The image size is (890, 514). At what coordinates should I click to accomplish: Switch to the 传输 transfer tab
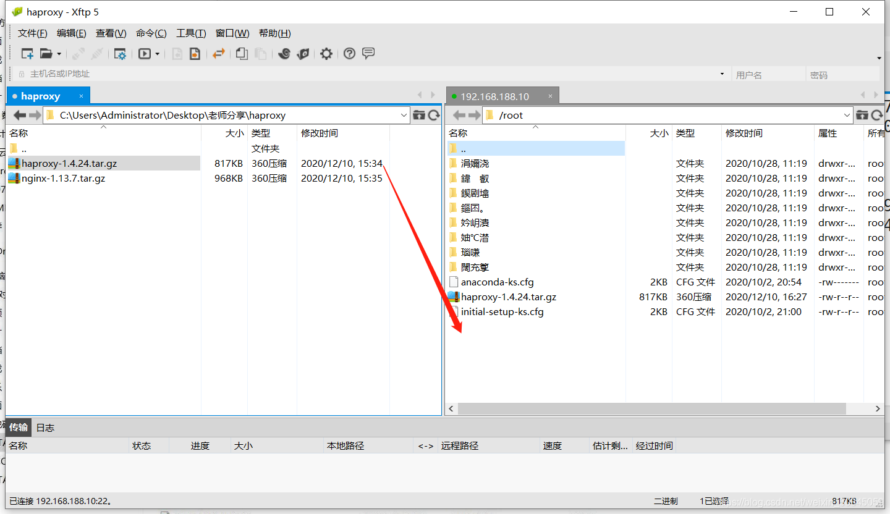pos(19,428)
